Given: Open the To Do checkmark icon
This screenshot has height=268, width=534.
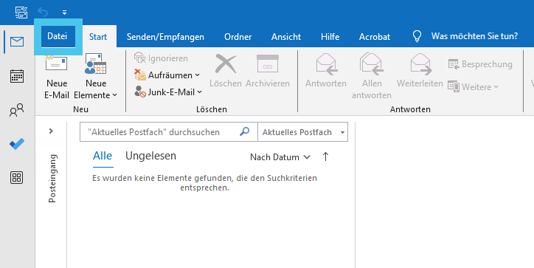Looking at the screenshot, I should point(17,143).
